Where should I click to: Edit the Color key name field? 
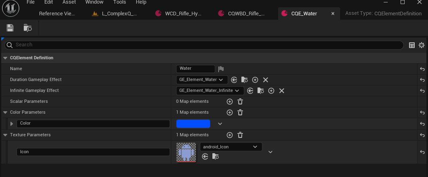click(x=93, y=123)
